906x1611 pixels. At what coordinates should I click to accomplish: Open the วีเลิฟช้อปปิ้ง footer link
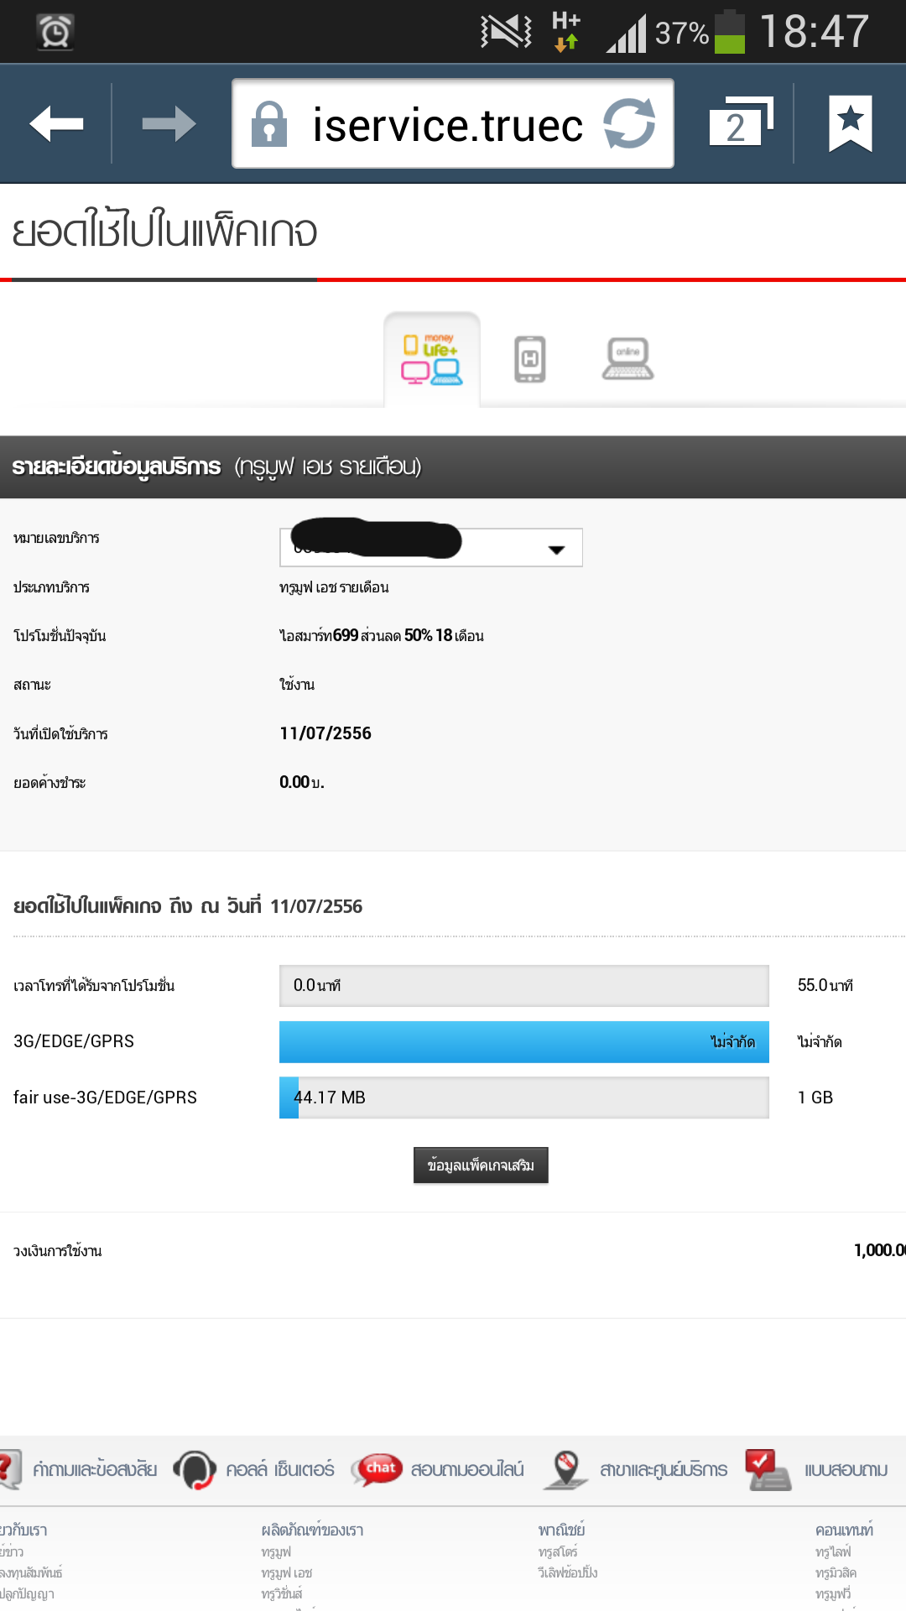pos(568,1572)
